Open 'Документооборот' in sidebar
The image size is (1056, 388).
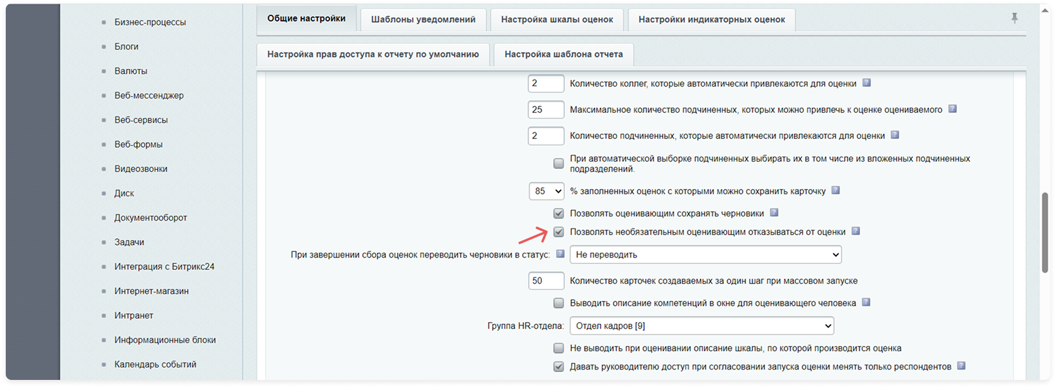coord(151,217)
